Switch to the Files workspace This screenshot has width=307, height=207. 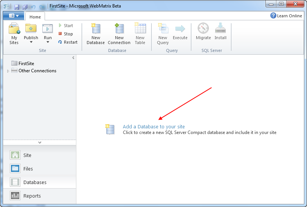point(40,169)
